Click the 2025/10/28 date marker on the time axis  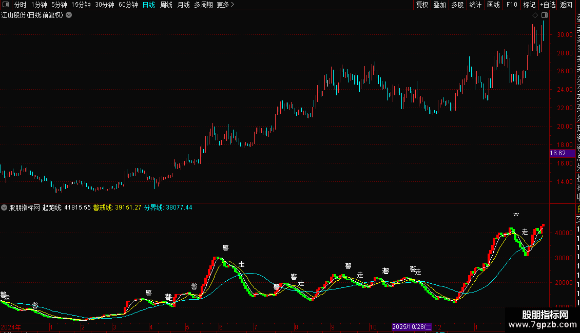[412, 327]
